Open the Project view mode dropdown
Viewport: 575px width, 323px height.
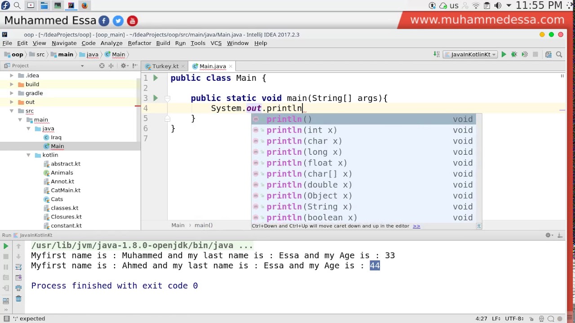pyautogui.click(x=82, y=66)
